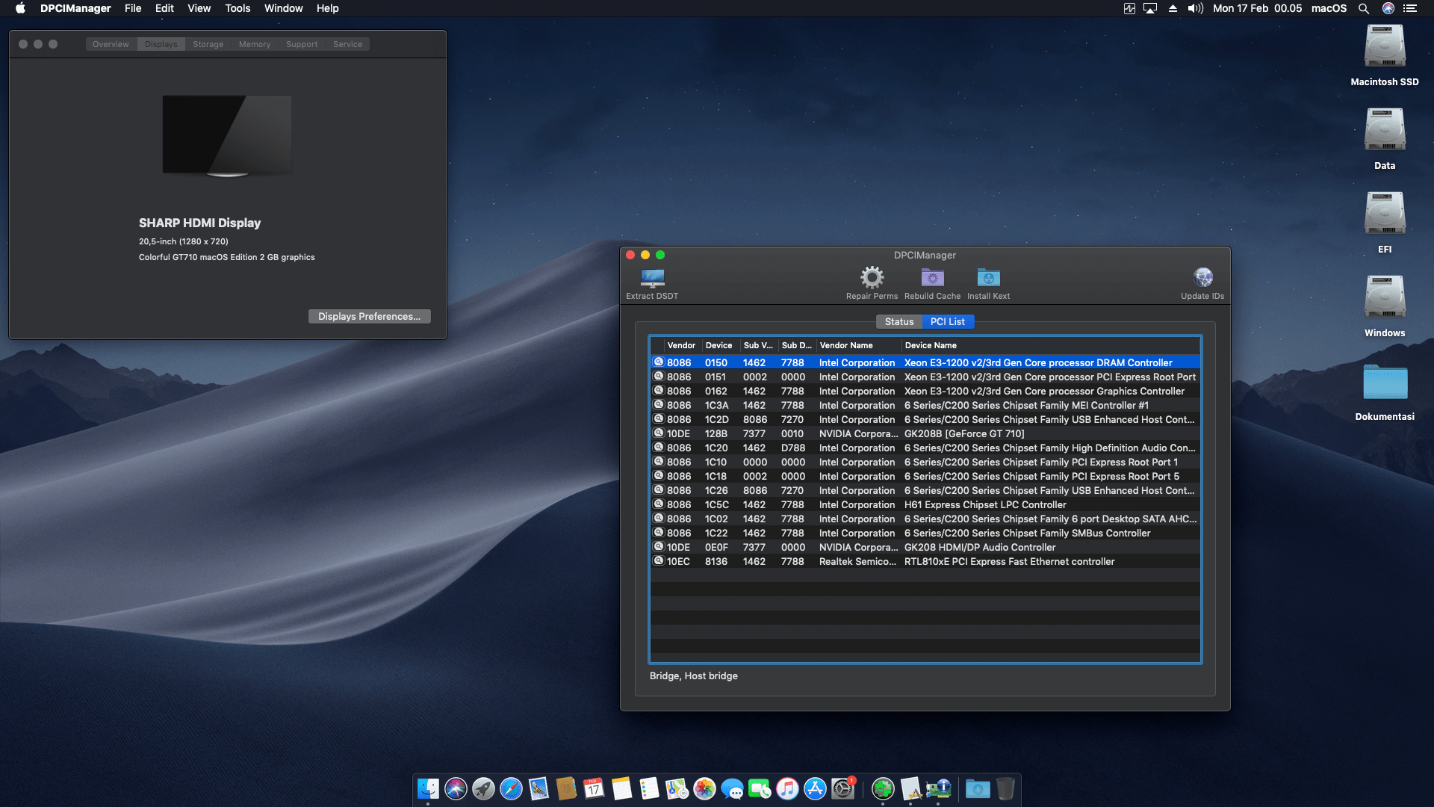Viewport: 1434px width, 807px height.
Task: Open App Store icon in dock
Action: tap(815, 788)
